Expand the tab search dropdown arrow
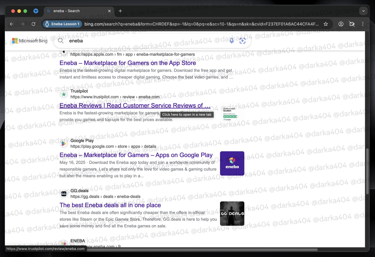The height and width of the screenshot is (257, 375). 363,11
